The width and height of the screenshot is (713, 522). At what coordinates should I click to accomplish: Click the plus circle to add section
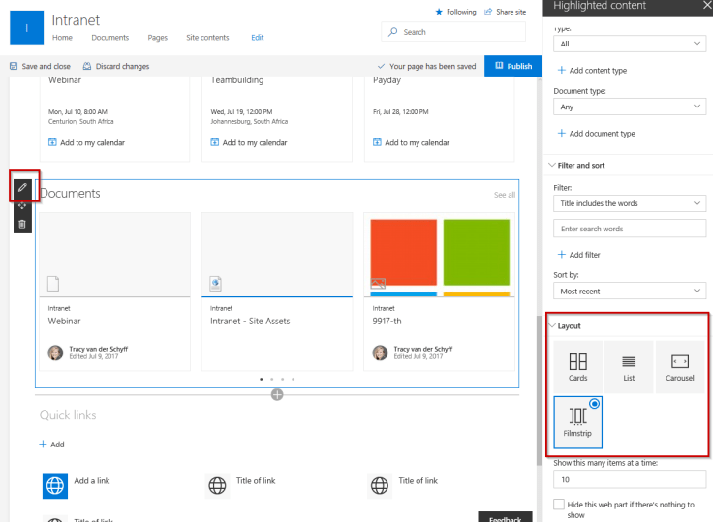pyautogui.click(x=277, y=394)
